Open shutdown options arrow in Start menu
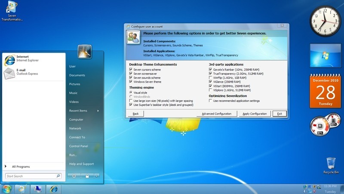 97,176
